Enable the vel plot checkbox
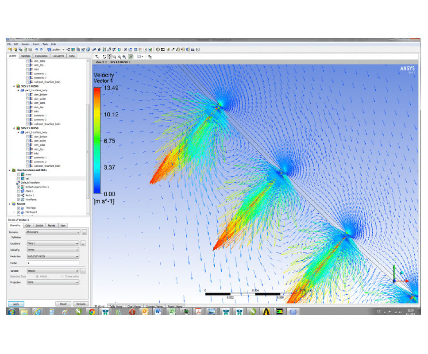The height and width of the screenshot is (354, 428). [18, 178]
